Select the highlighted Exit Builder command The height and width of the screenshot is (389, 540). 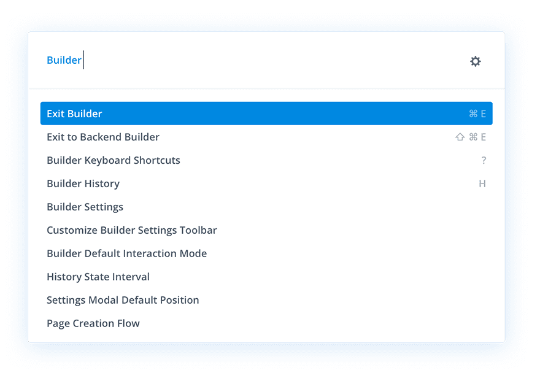[x=266, y=114]
